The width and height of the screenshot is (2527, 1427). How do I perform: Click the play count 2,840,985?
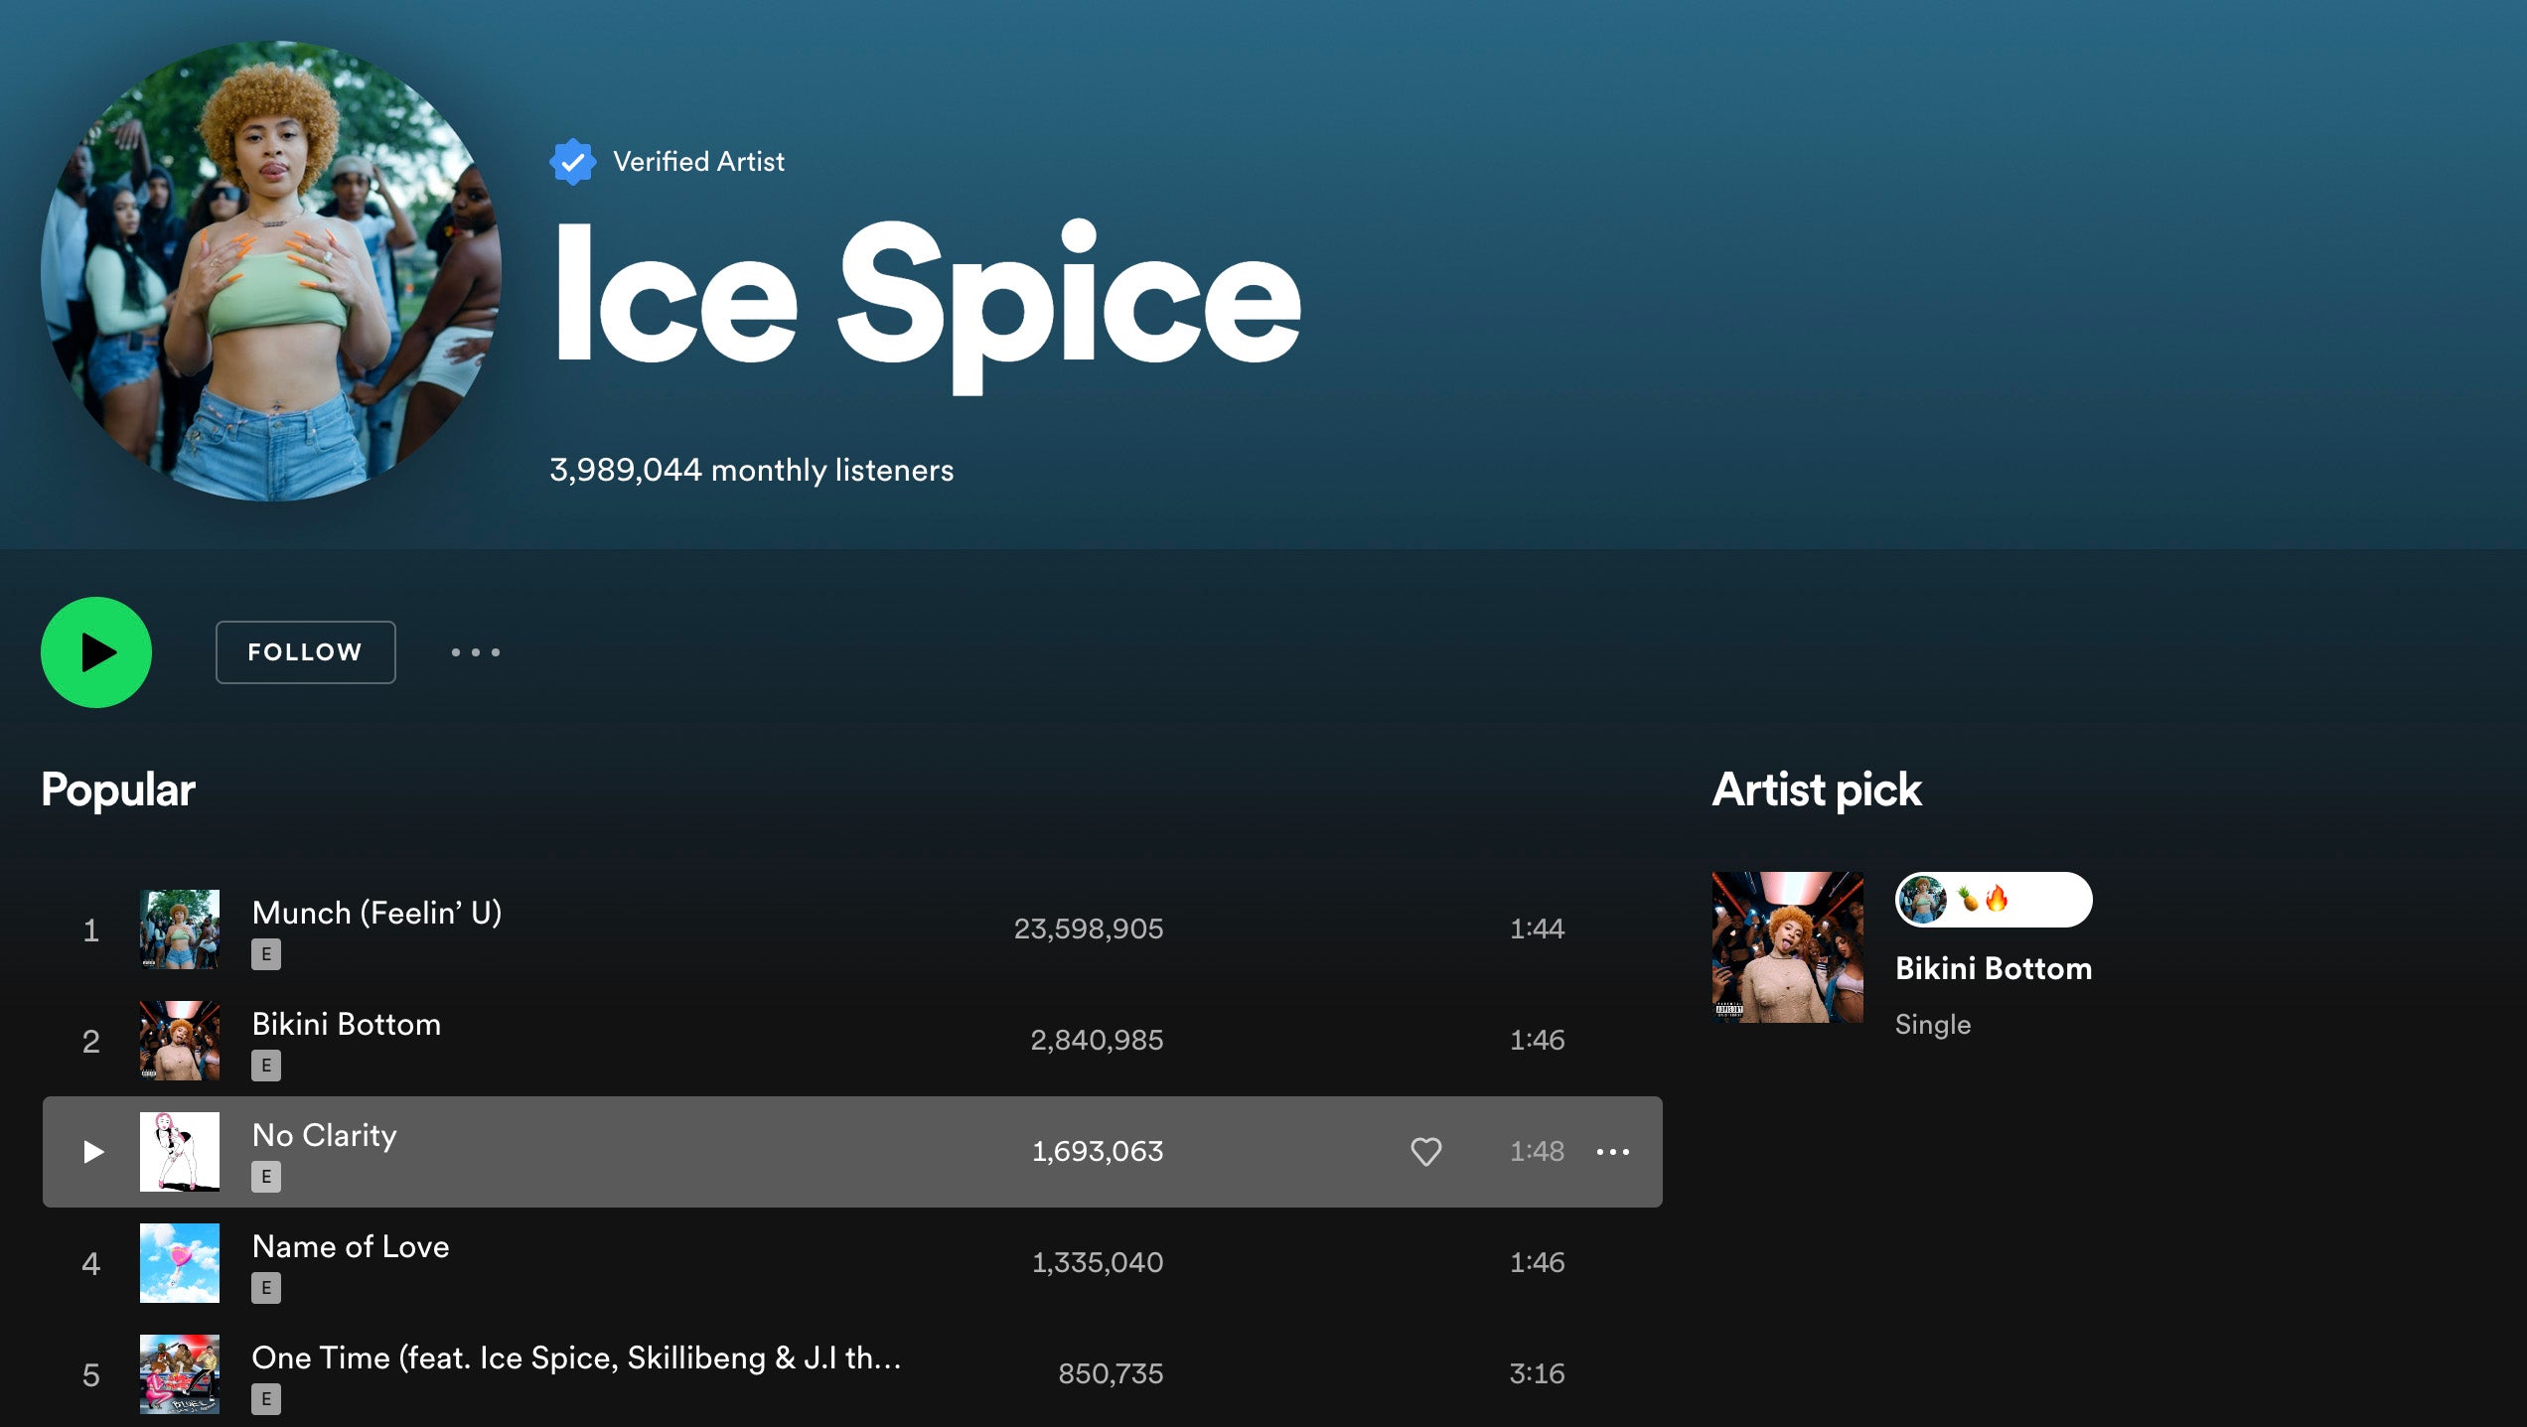[1097, 1040]
